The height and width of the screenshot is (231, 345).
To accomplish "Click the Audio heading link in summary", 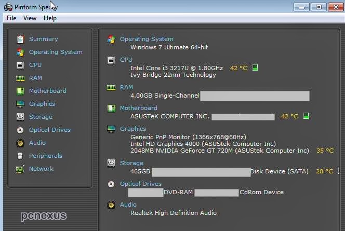I will 128,205.
